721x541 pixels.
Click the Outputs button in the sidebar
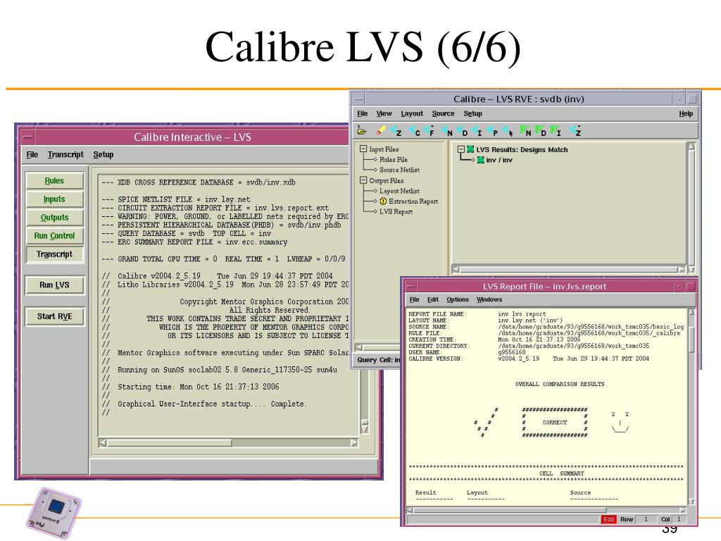pyautogui.click(x=55, y=218)
